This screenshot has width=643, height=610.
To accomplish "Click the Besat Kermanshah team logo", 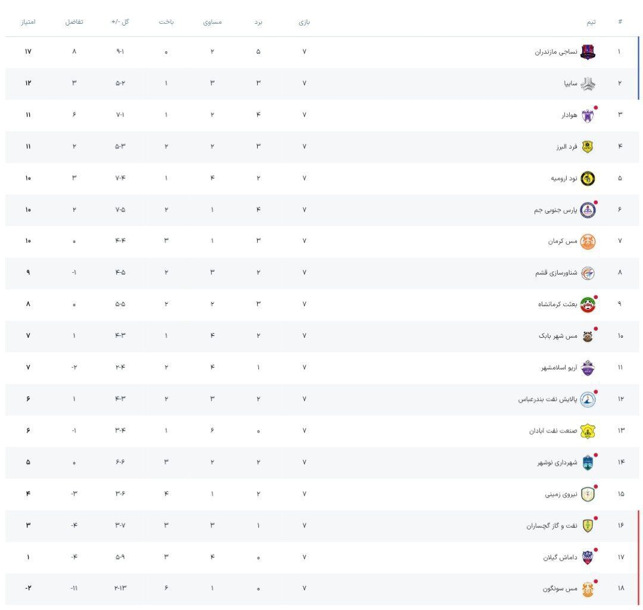I will point(588,304).
